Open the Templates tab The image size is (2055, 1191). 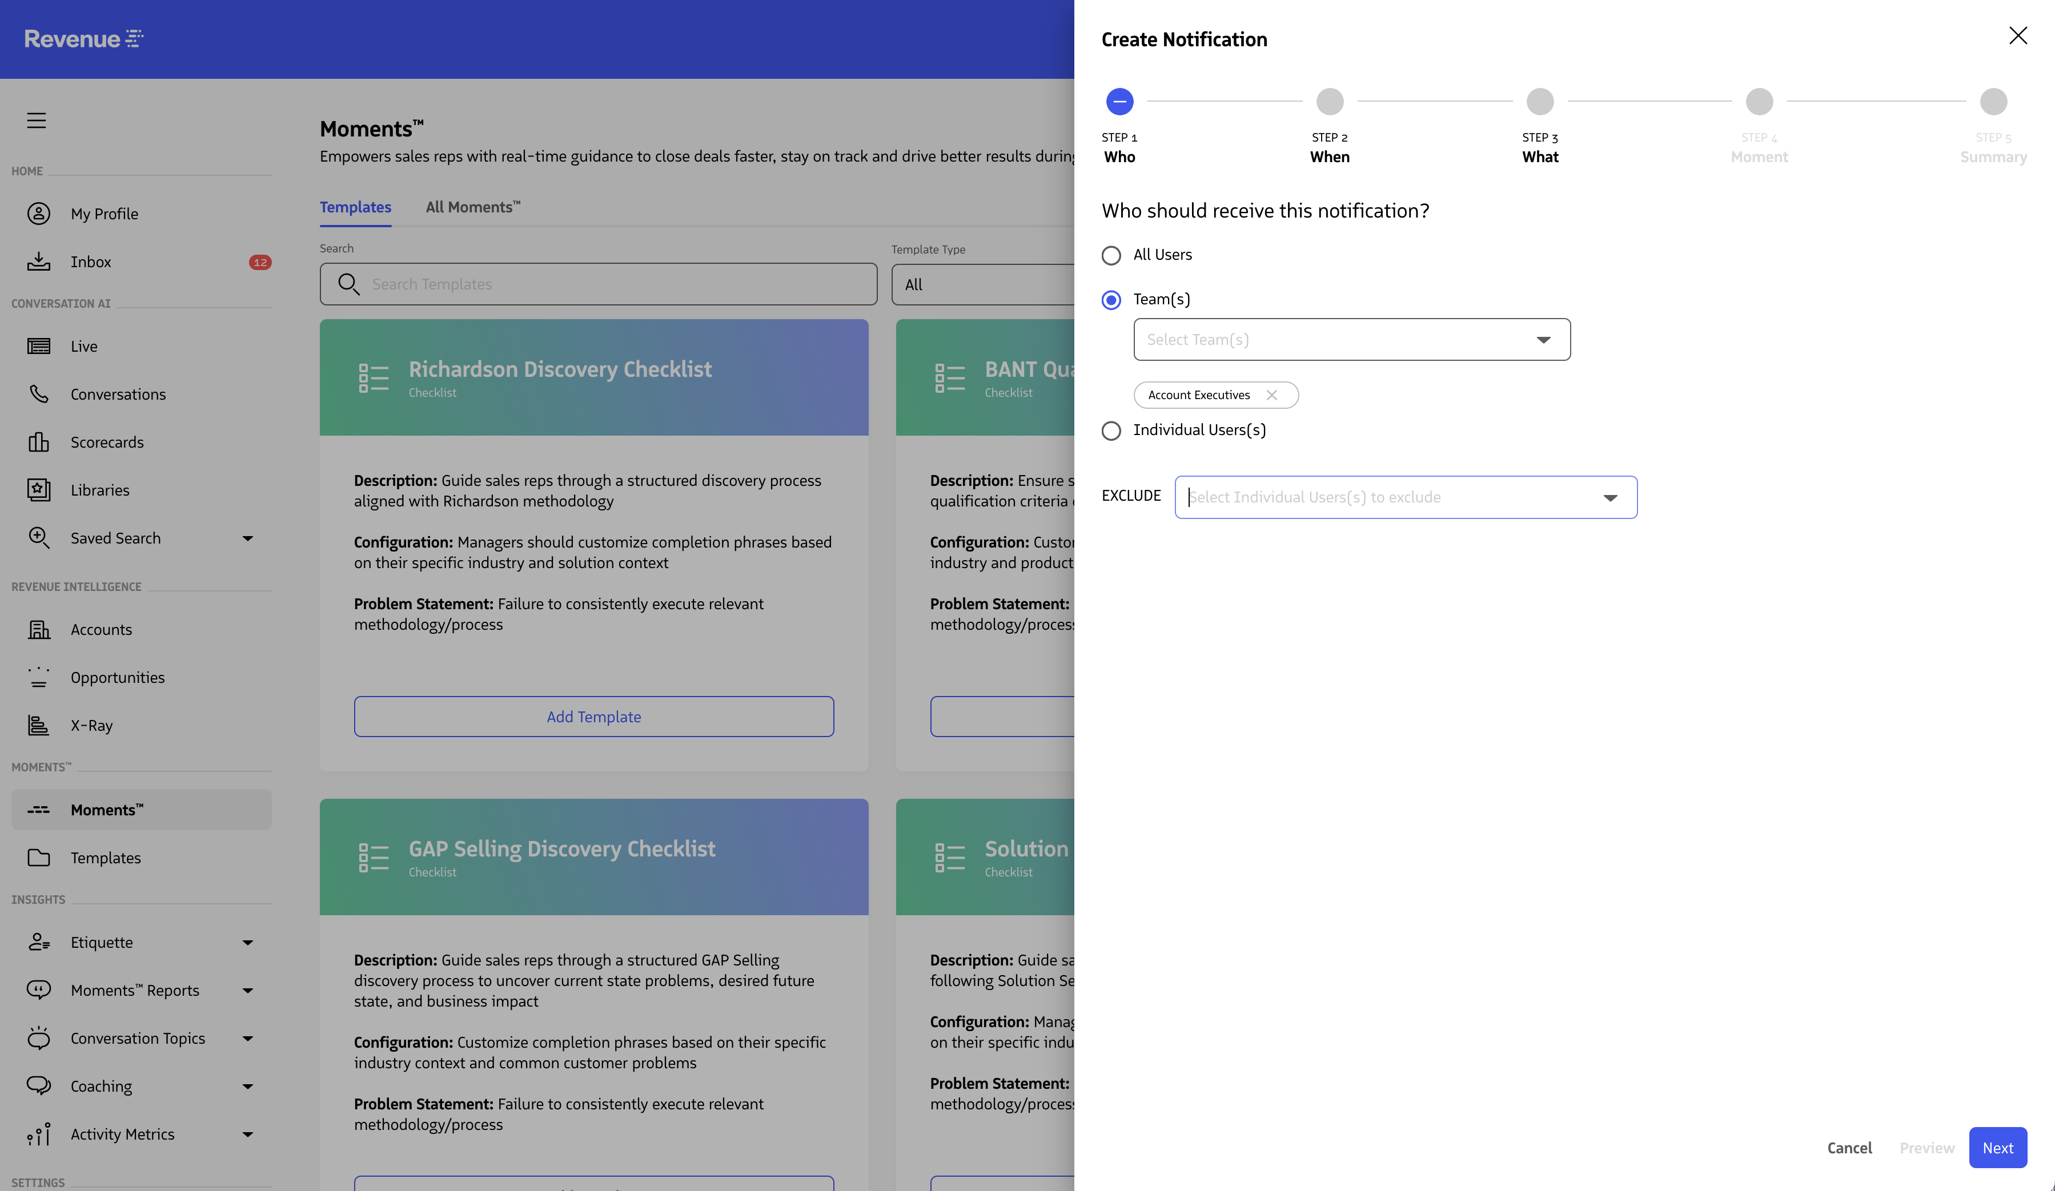pyautogui.click(x=355, y=207)
